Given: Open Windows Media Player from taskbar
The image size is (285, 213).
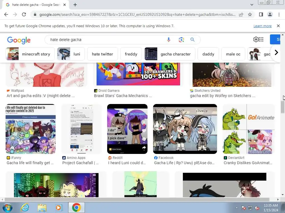Looking at the screenshot, I should (x=59, y=207).
